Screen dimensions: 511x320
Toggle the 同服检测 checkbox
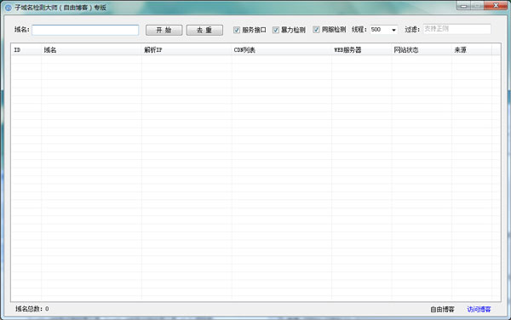(x=316, y=30)
